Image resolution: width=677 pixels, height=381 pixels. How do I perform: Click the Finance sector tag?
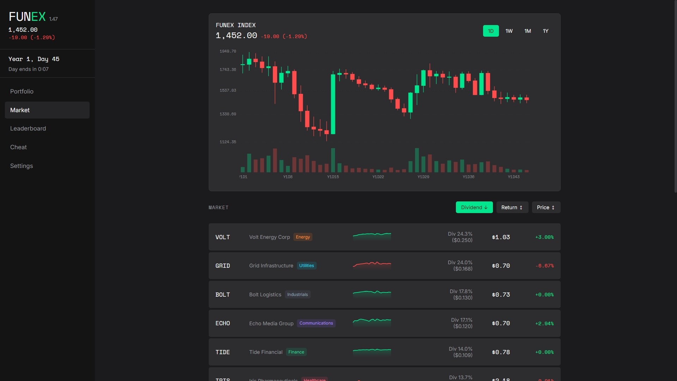296,352
